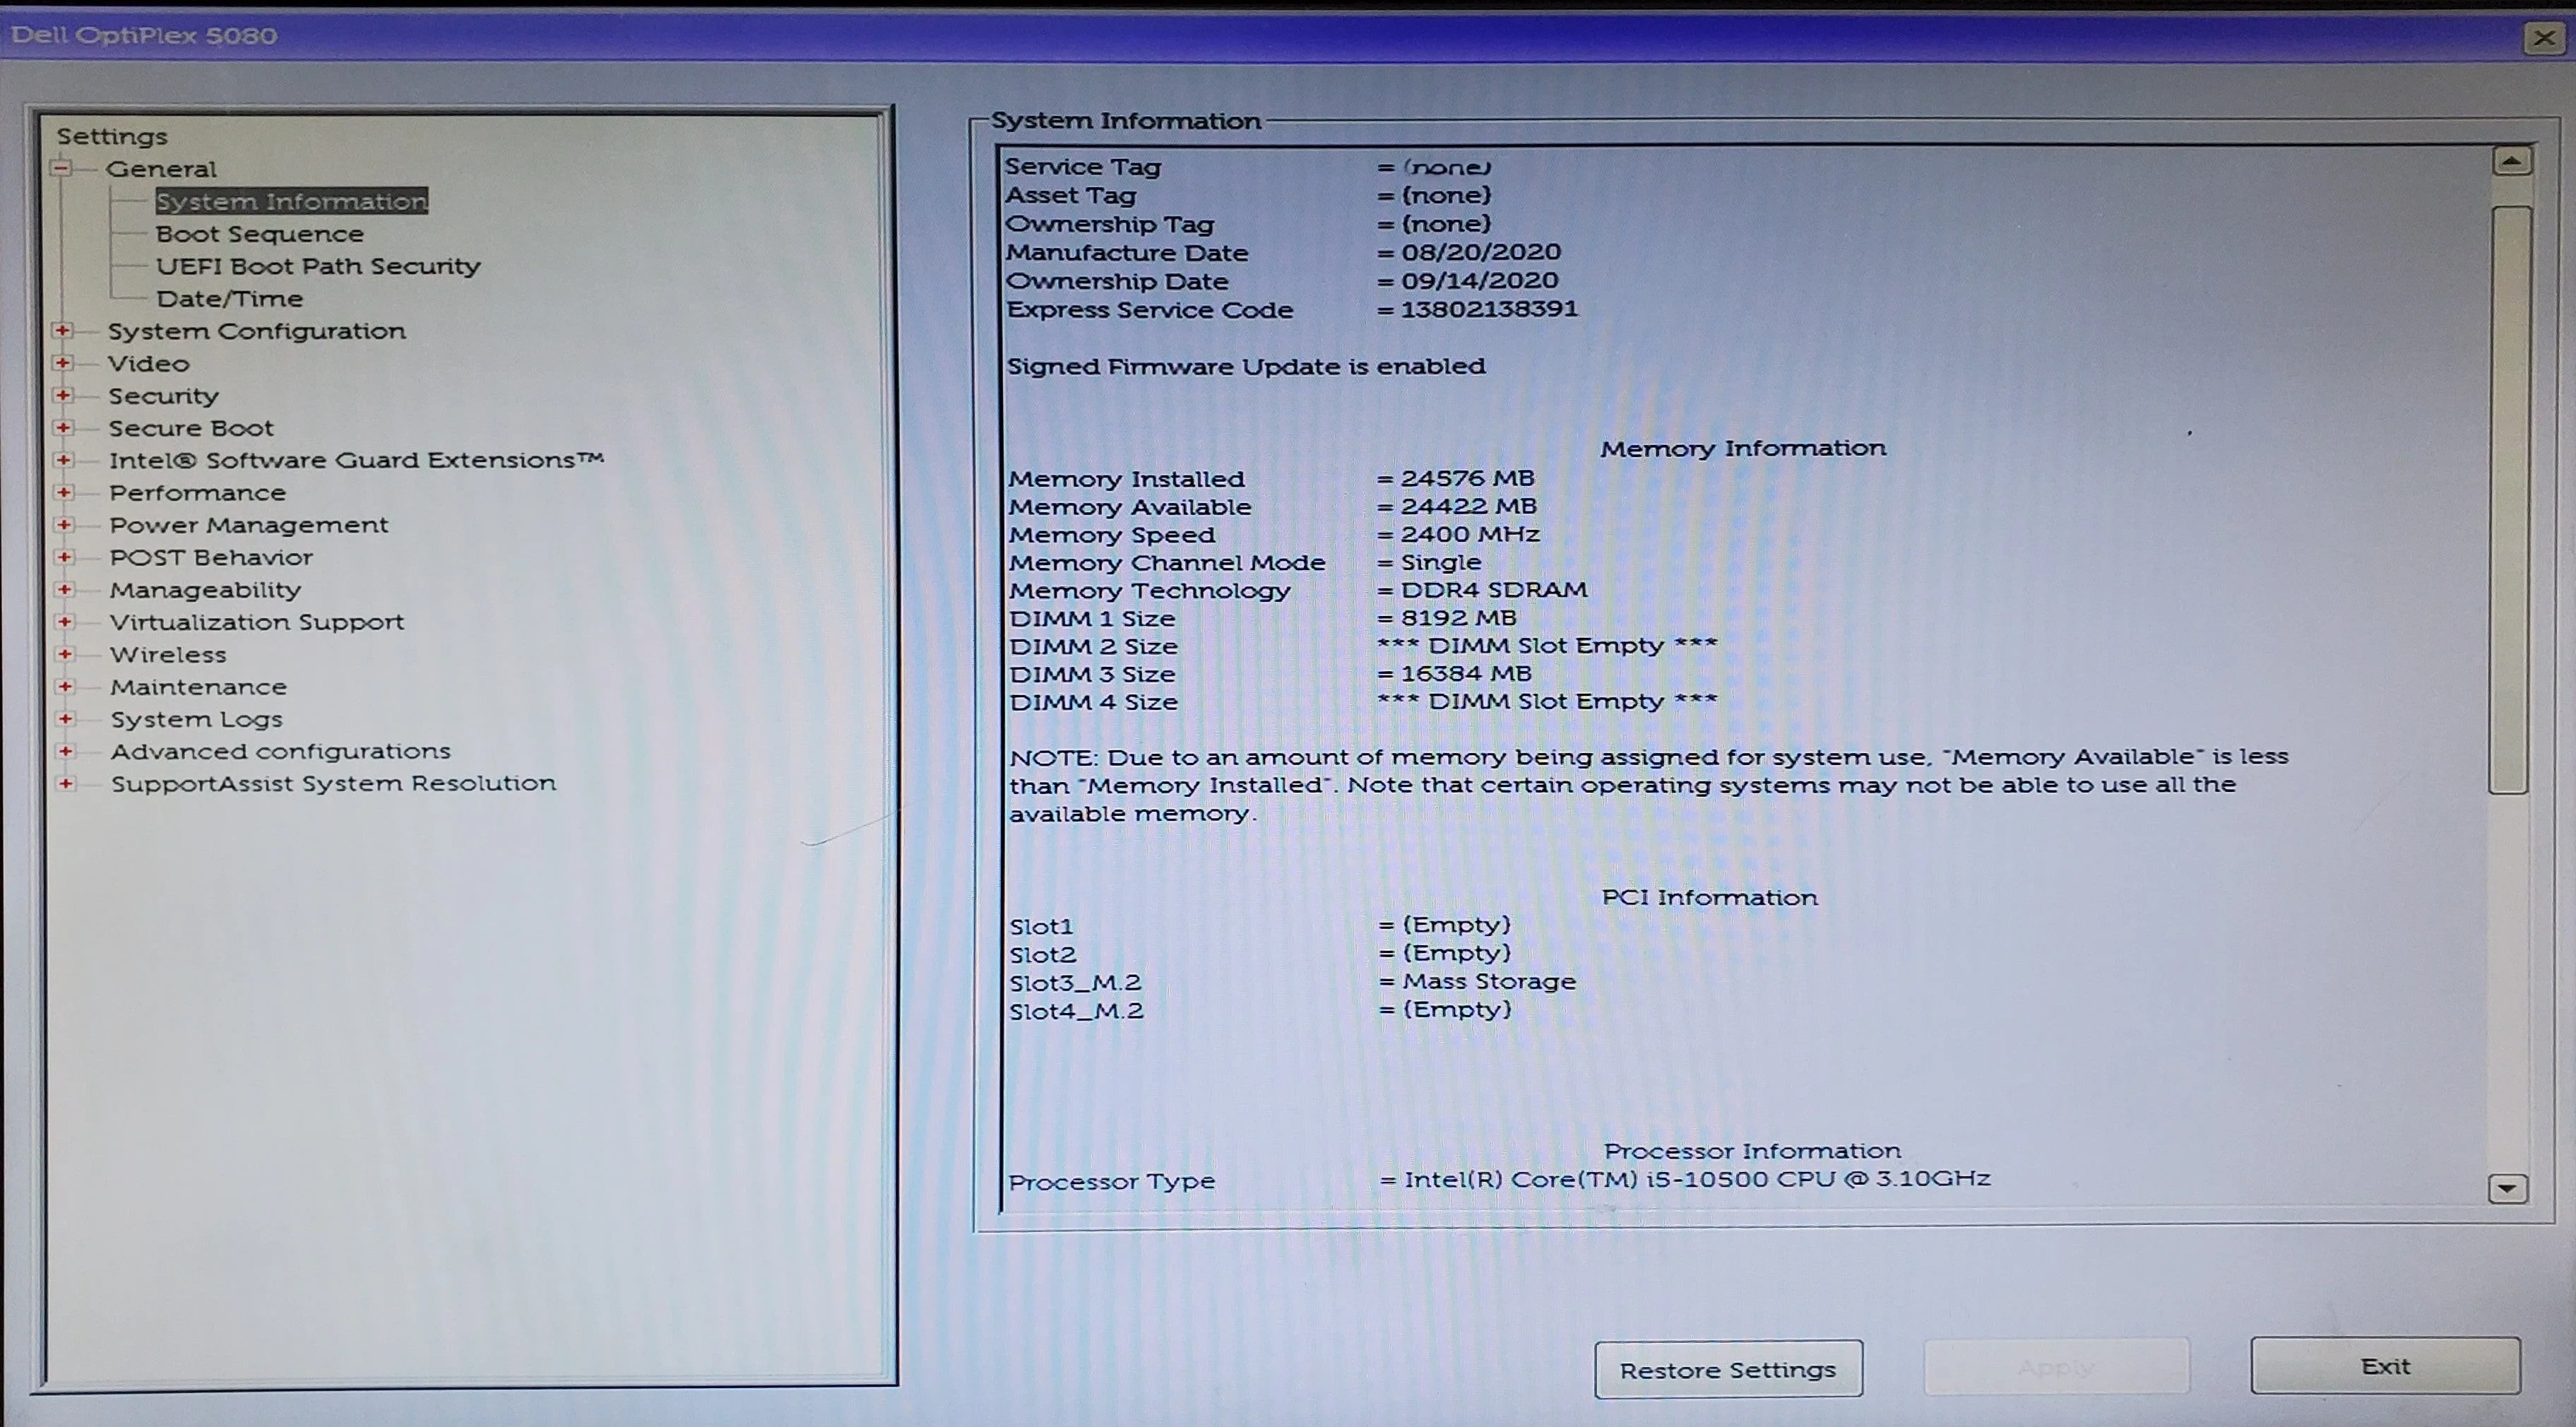Viewport: 2576px width, 1427px height.
Task: Click Memory Installed value 24576 MB
Action: [x=1467, y=478]
